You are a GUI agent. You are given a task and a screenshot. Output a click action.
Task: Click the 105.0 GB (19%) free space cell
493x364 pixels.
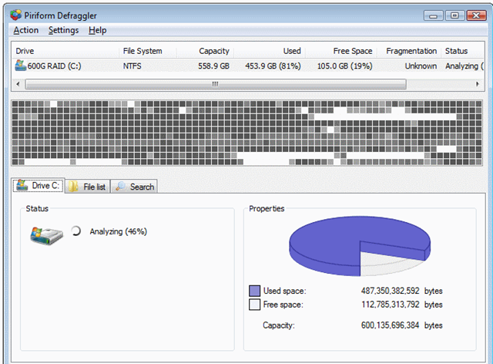344,66
